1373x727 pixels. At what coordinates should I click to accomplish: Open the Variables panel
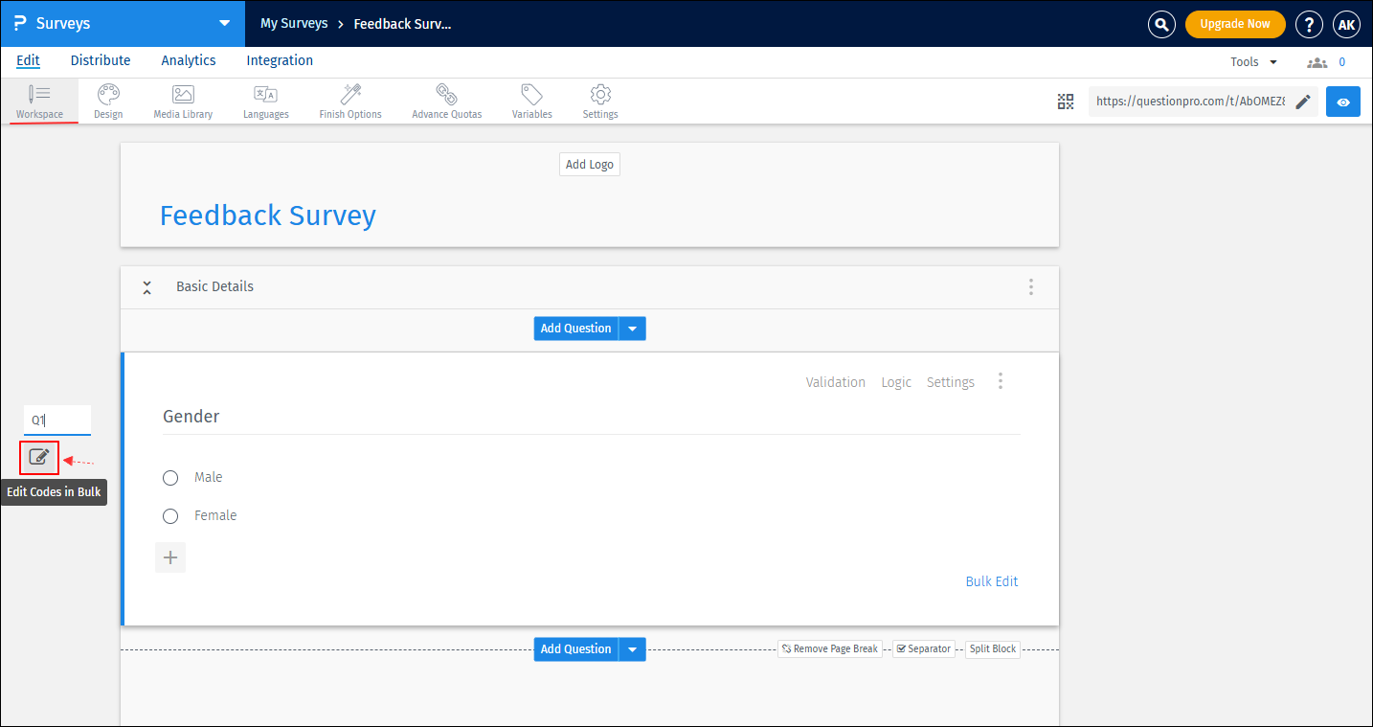(531, 101)
